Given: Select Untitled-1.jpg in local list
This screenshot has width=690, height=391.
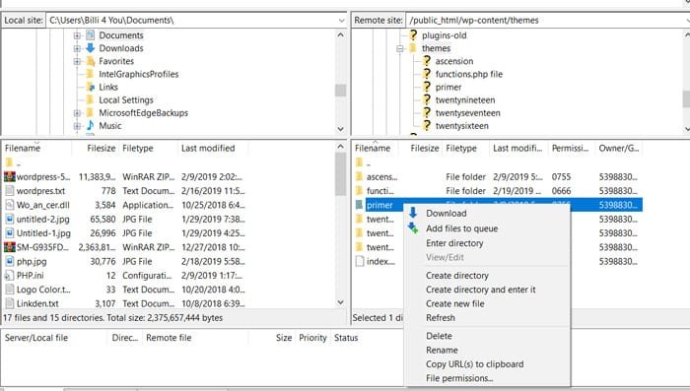Looking at the screenshot, I should pyautogui.click(x=43, y=233).
